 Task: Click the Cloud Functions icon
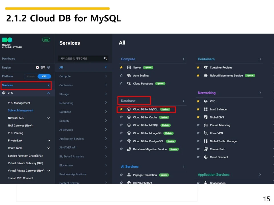[129, 83]
